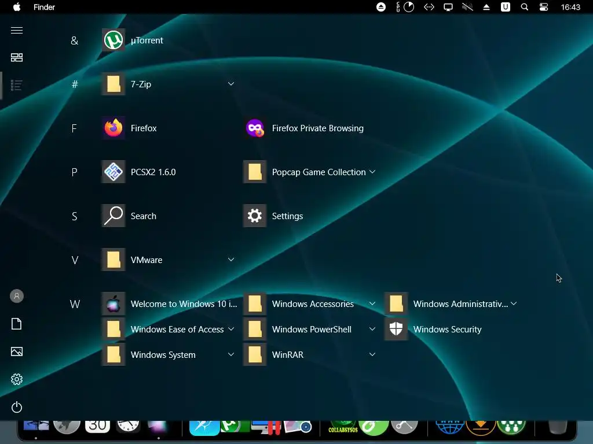Jump via the P letter header
The width and height of the screenshot is (593, 444).
[75, 172]
